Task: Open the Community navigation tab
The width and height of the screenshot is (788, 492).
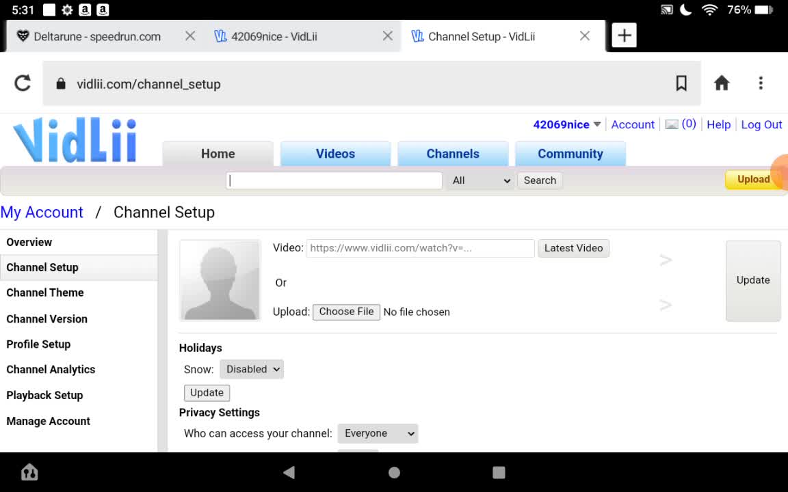Action: coord(570,154)
